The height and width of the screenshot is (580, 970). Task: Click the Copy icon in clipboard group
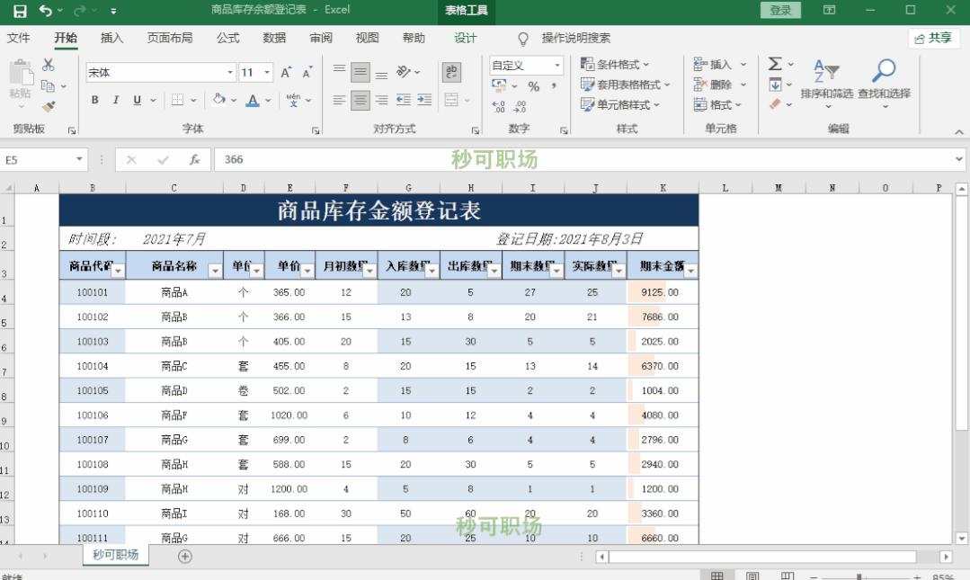click(48, 86)
